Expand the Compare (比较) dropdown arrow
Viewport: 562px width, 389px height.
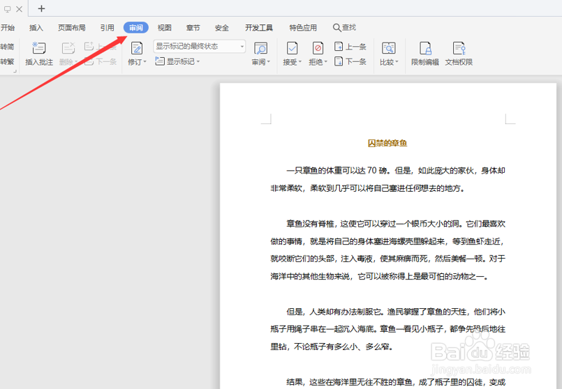(x=397, y=62)
